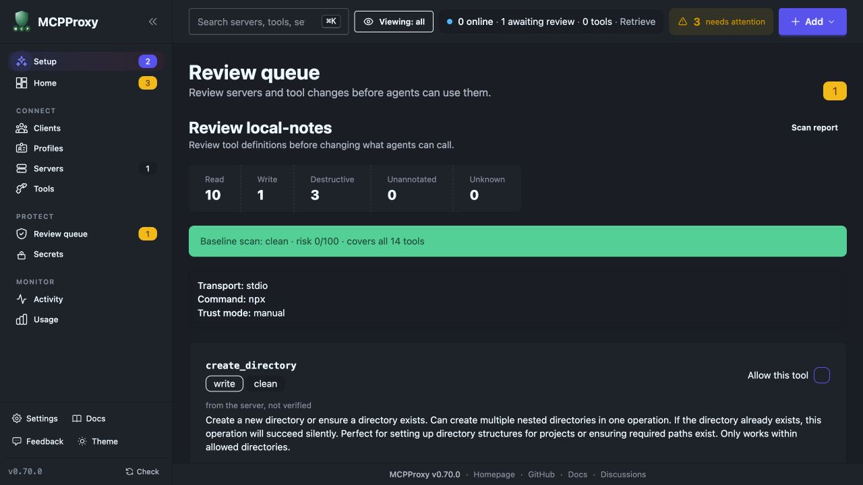
Task: Click the Check refresh icon
Action: tap(129, 472)
